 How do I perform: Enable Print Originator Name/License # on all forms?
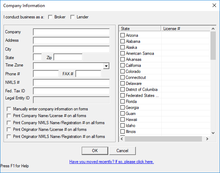coord(9,129)
